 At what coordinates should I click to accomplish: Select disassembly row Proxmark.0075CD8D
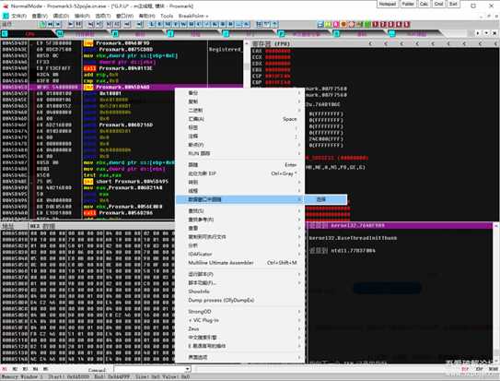(x=122, y=50)
